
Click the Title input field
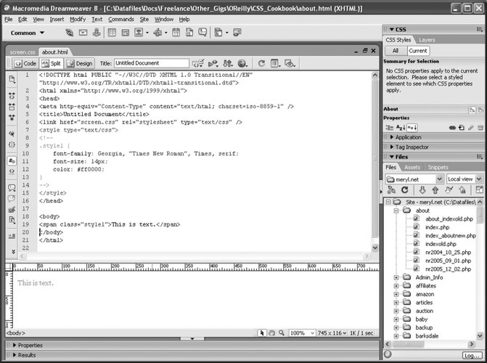[151, 63]
